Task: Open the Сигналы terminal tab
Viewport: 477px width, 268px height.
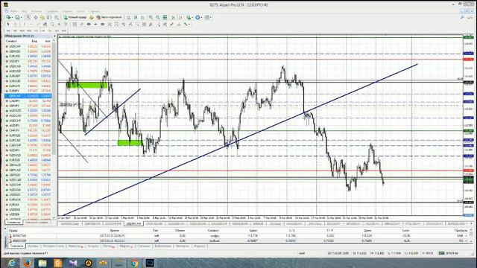Action: [144, 246]
